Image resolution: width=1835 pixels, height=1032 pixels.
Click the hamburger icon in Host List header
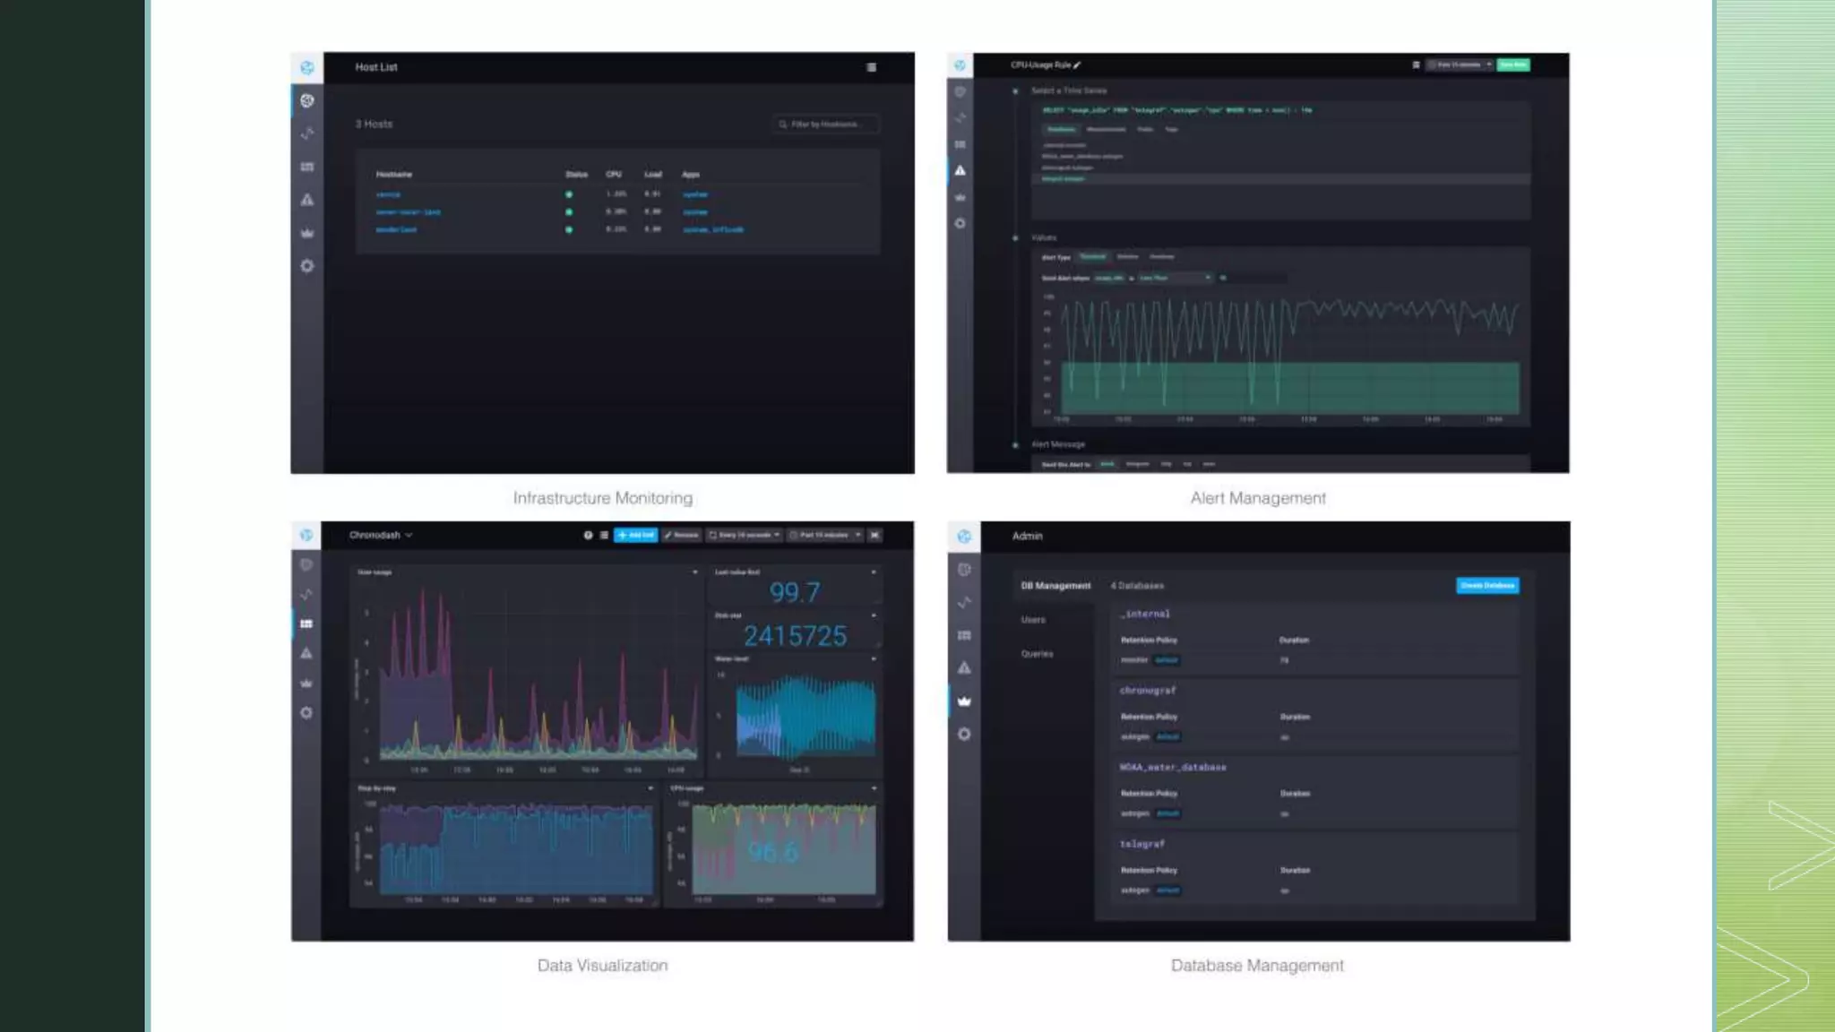pyautogui.click(x=871, y=67)
